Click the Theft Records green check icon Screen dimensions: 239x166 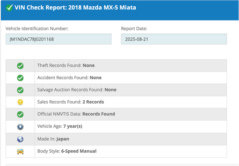(21, 66)
